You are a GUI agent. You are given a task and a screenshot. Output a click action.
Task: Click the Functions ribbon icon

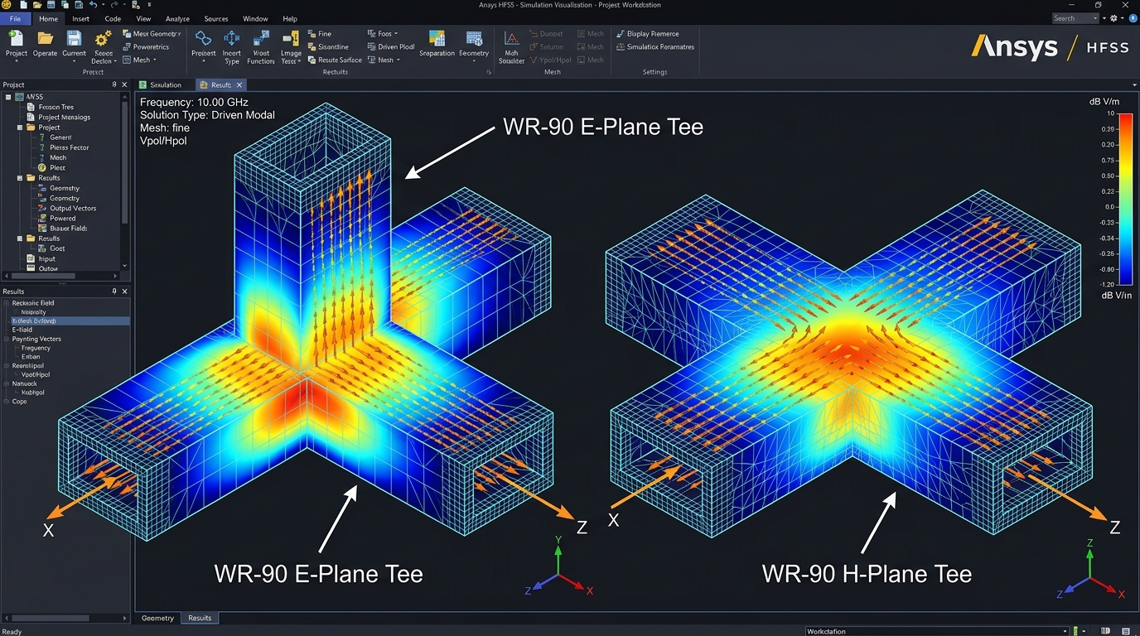pos(261,39)
